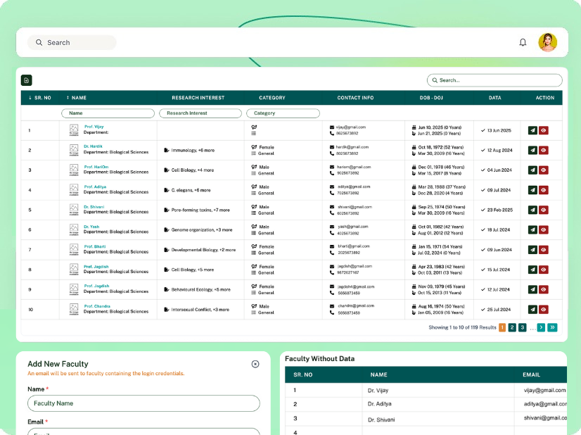Click the Faculty Name input field
The width and height of the screenshot is (581, 435).
(143, 403)
